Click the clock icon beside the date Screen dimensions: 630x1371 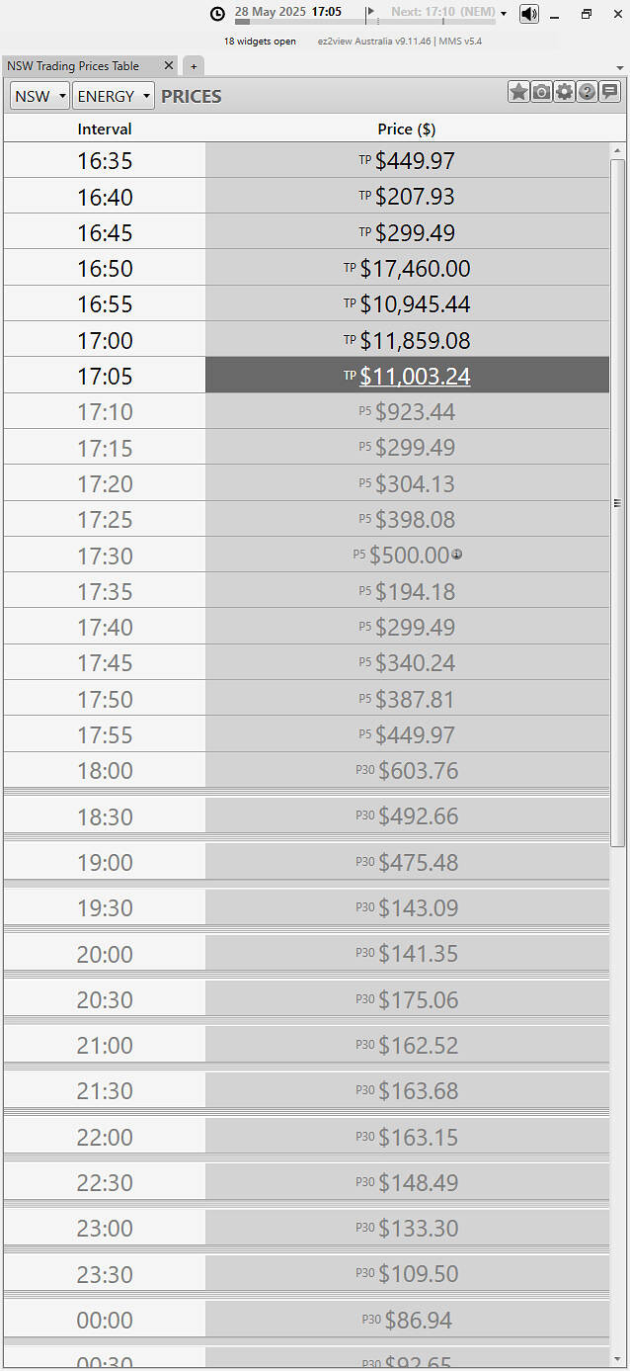pyautogui.click(x=217, y=14)
